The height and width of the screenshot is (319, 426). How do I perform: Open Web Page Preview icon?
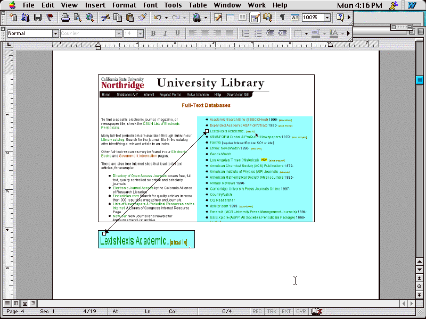(x=89, y=18)
